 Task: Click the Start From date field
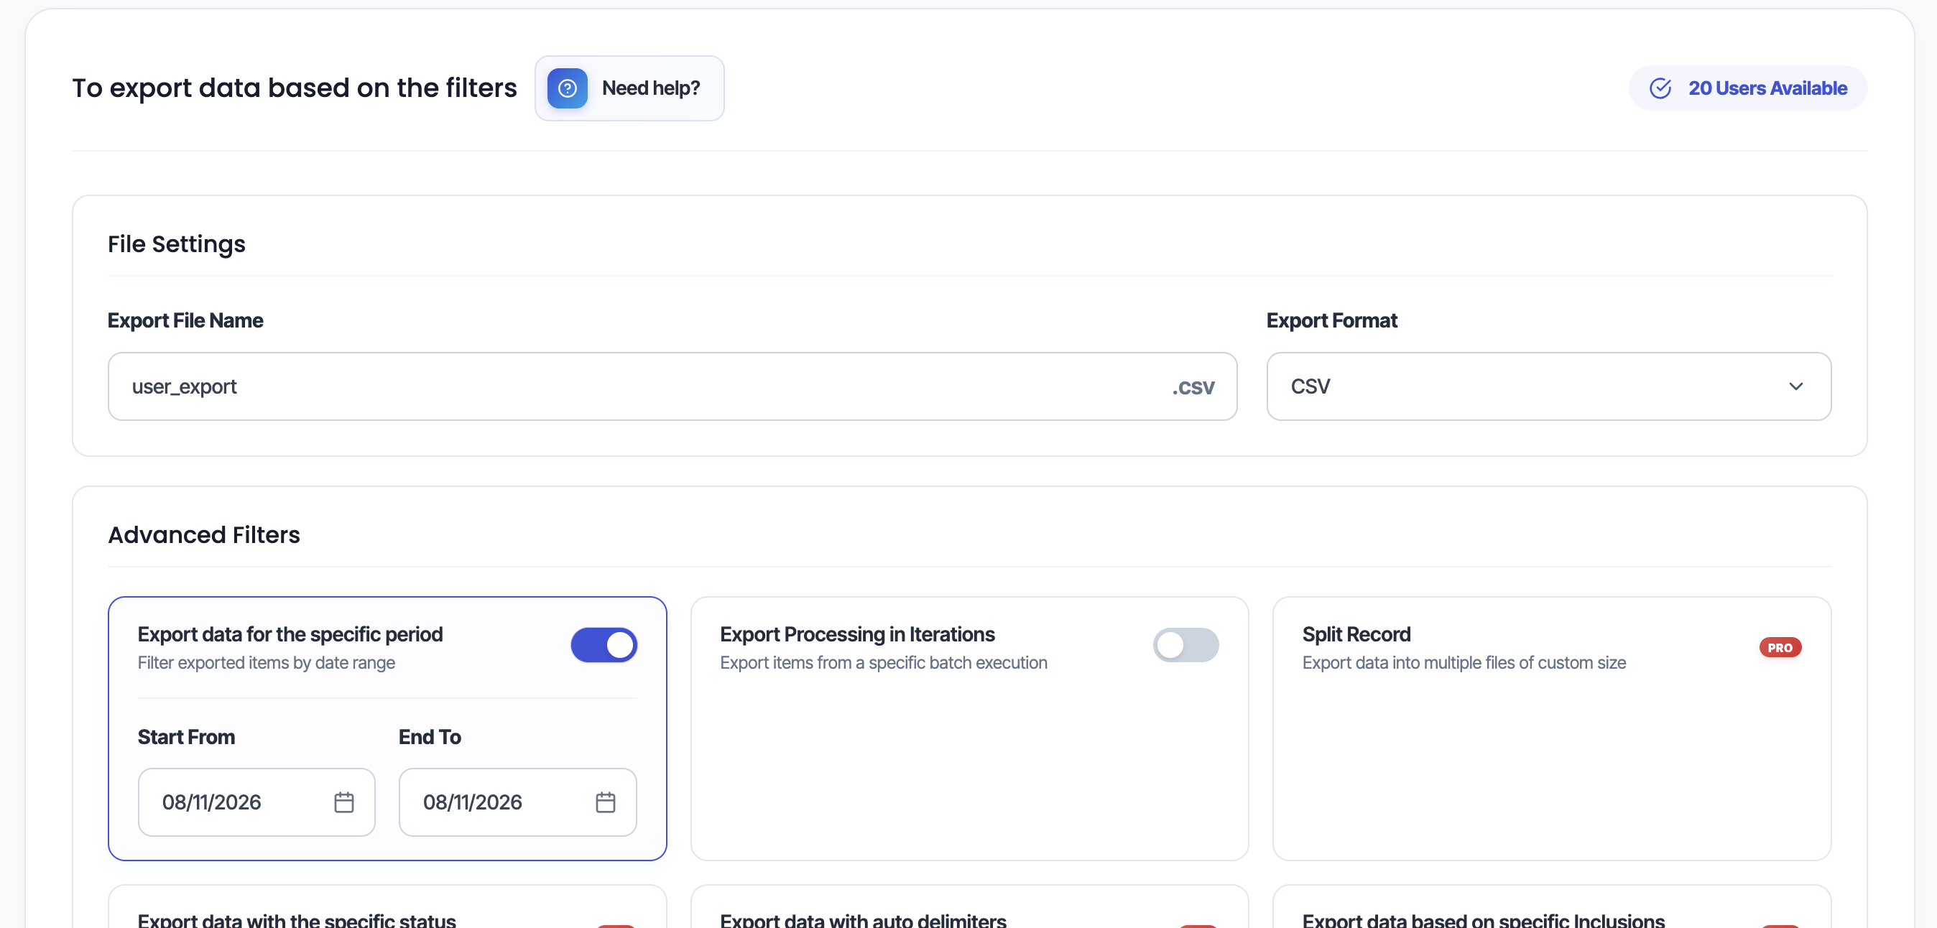point(256,802)
